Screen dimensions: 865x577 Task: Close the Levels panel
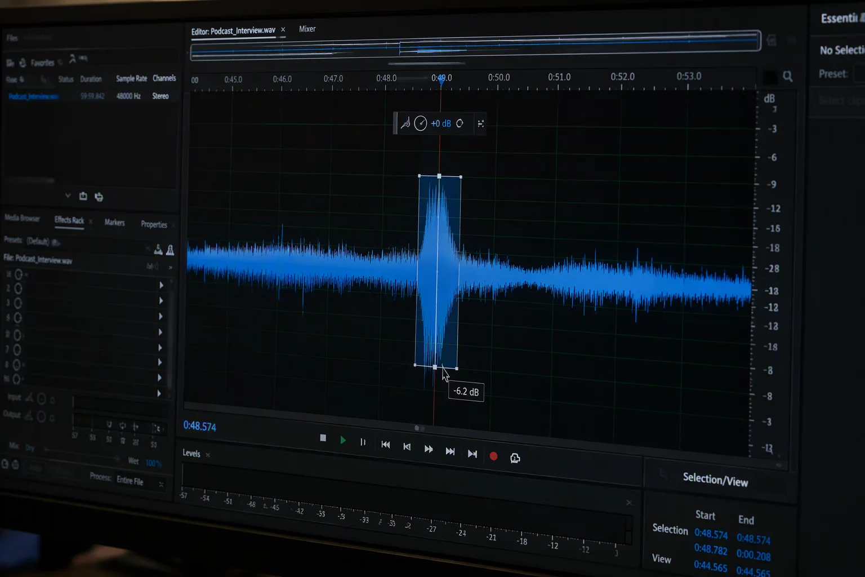[x=208, y=455]
